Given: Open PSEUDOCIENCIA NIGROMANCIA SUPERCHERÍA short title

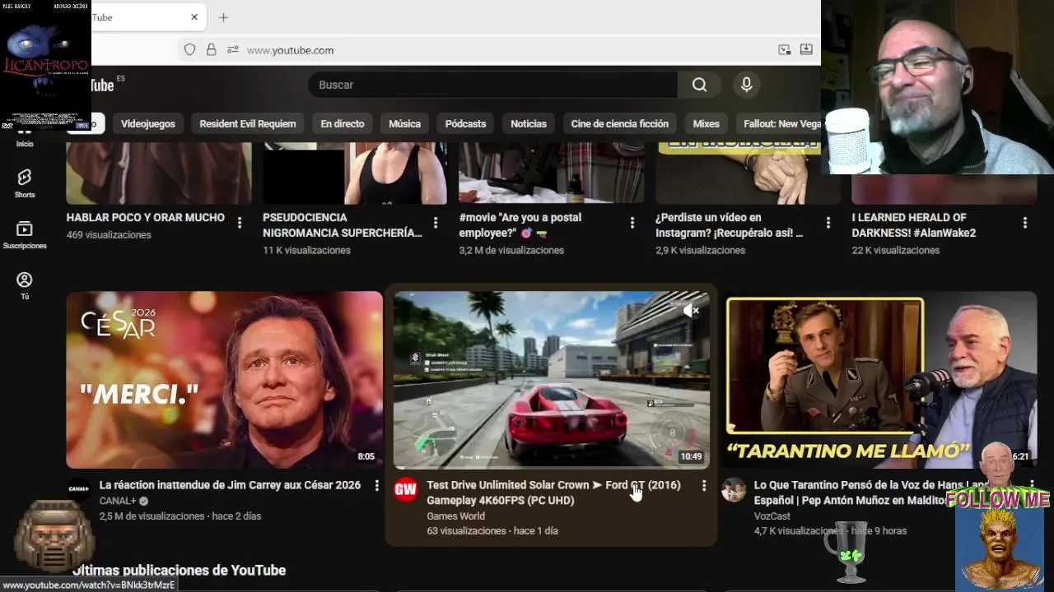Looking at the screenshot, I should 343,225.
